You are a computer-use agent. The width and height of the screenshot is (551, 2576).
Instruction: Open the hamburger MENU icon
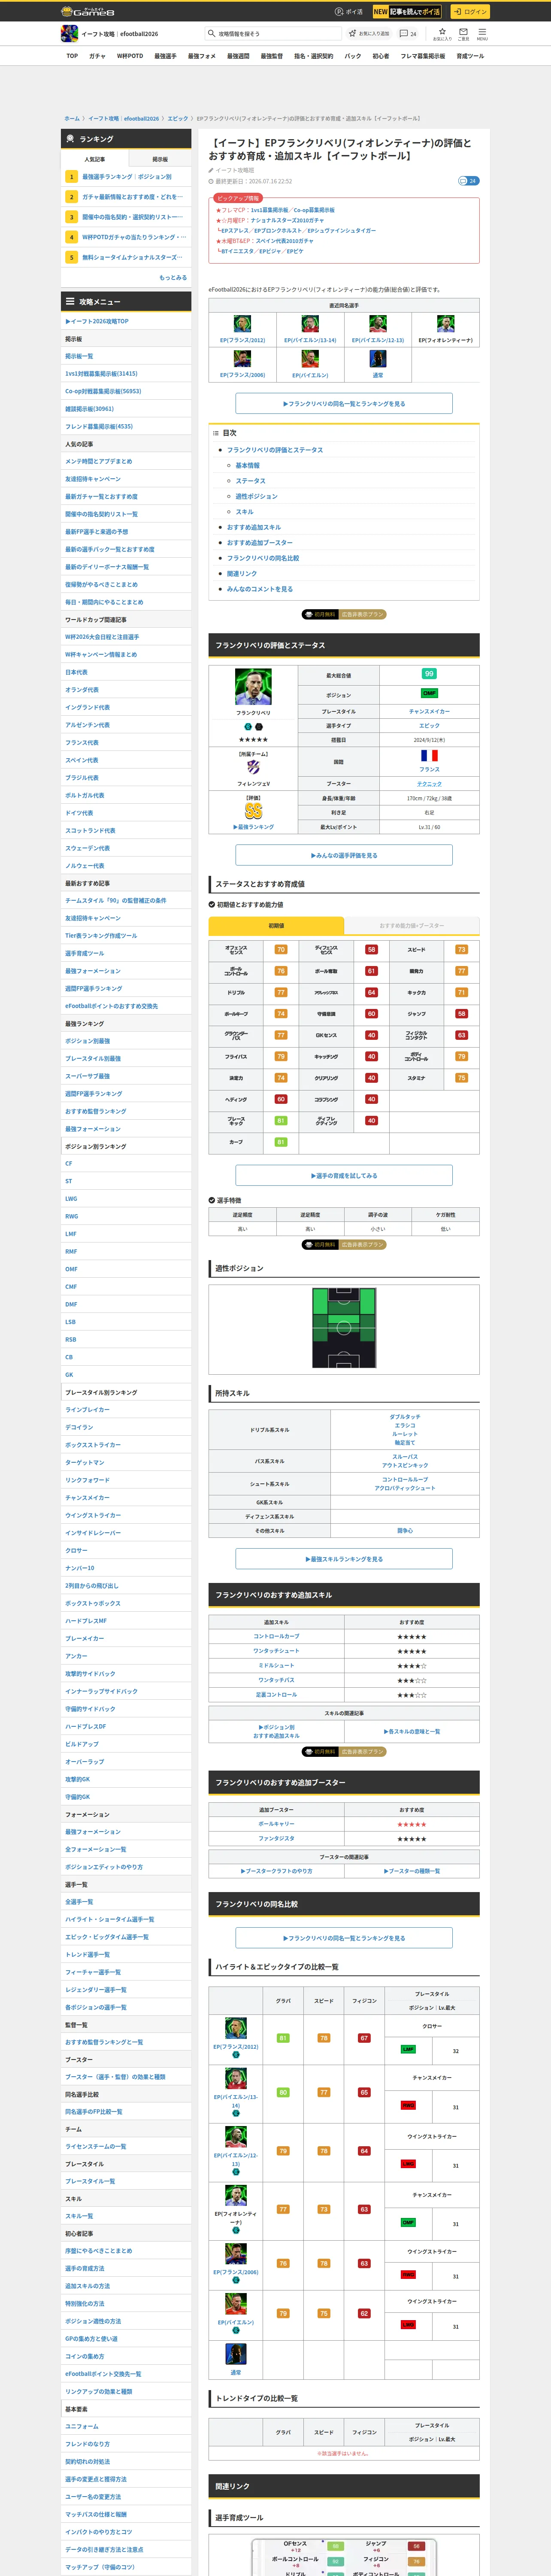[482, 33]
